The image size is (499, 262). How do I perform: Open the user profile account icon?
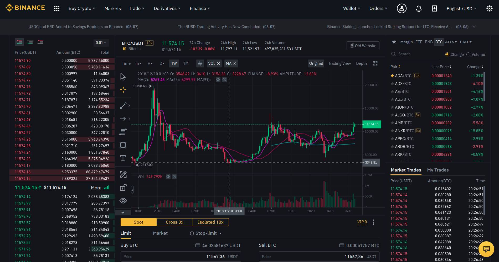[402, 8]
